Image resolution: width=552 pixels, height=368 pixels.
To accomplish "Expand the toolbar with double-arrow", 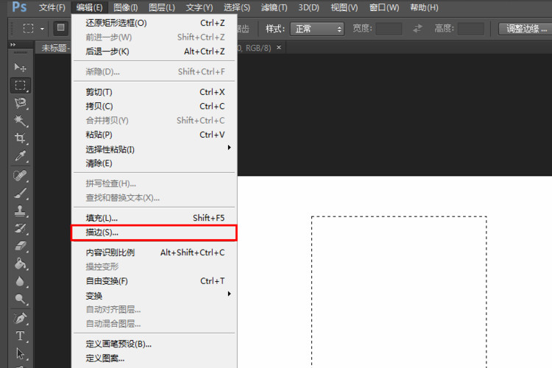I will (x=13, y=45).
